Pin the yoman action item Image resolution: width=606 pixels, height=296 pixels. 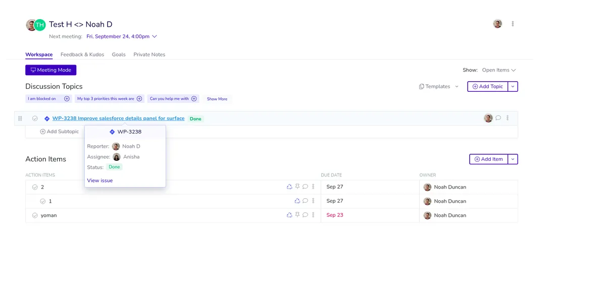[x=297, y=215]
